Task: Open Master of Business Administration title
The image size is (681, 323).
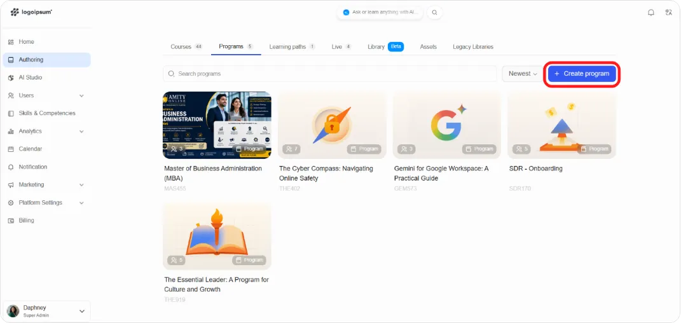Action: [x=213, y=173]
